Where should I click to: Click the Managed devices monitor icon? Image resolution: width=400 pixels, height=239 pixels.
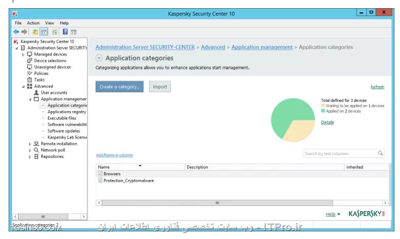30,54
